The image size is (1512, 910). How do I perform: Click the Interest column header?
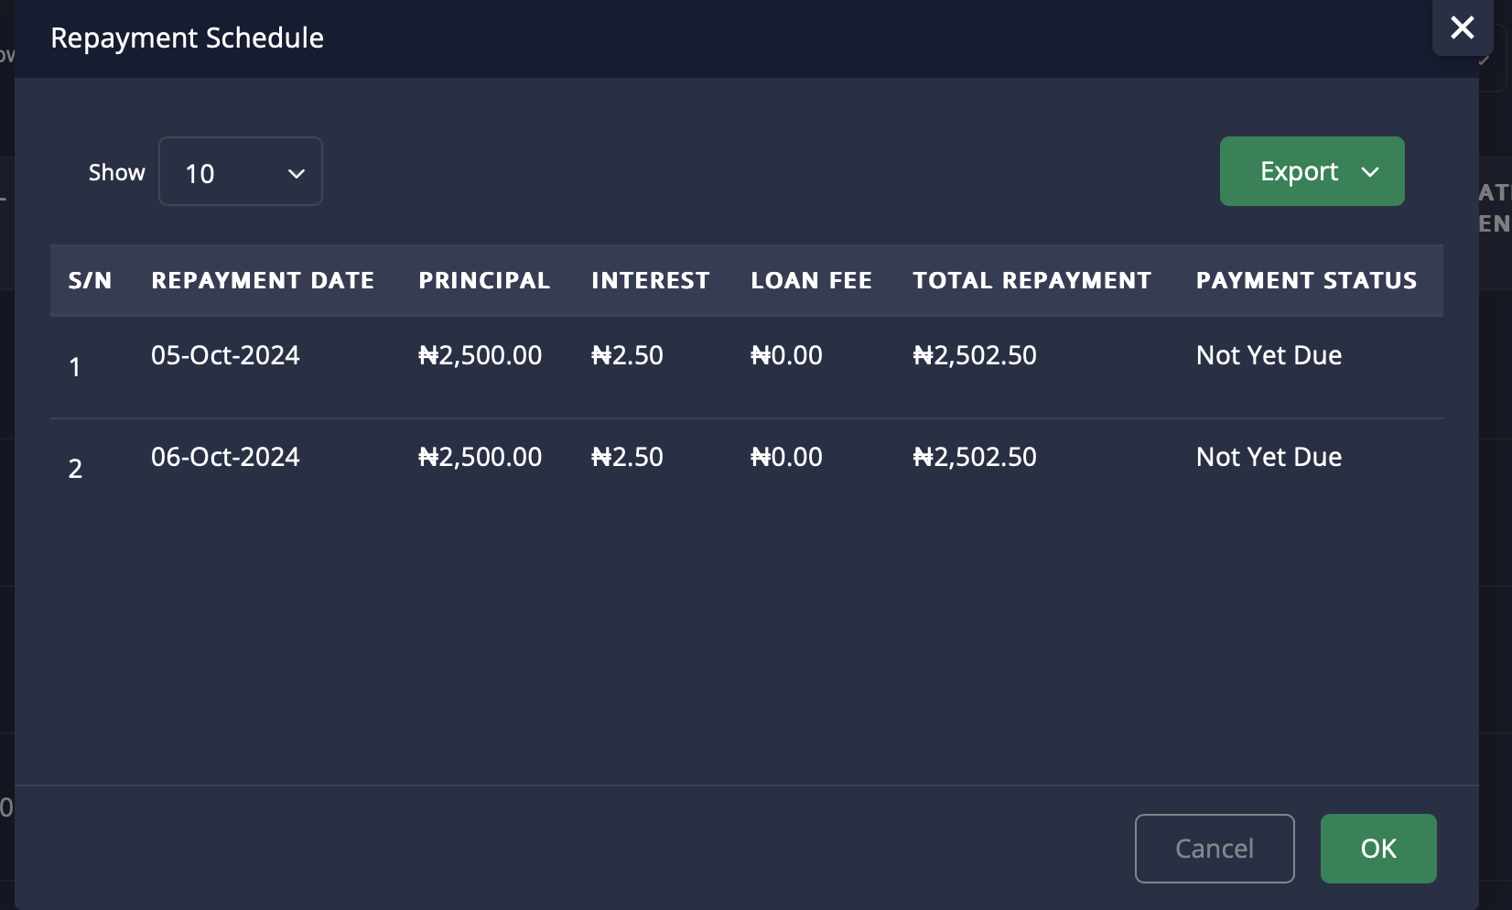[650, 280]
